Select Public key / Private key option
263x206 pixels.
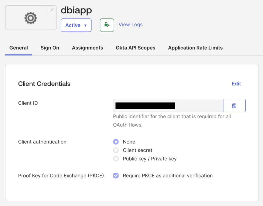coord(116,158)
